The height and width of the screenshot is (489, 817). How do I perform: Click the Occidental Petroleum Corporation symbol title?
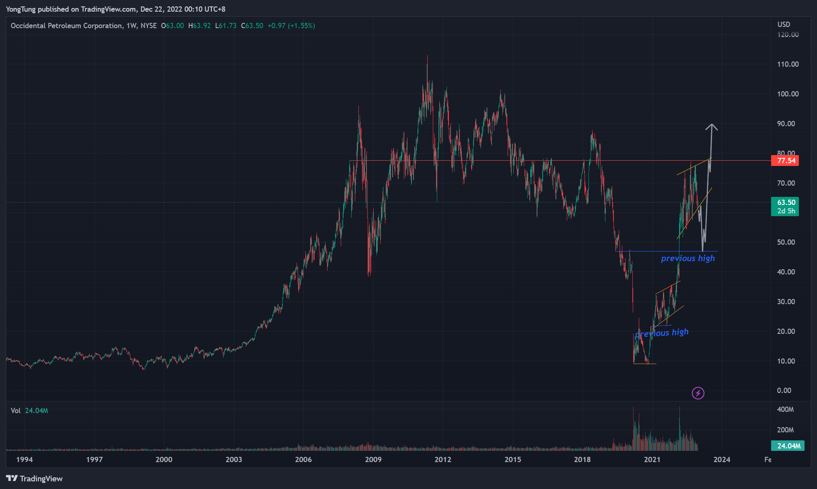tap(67, 26)
